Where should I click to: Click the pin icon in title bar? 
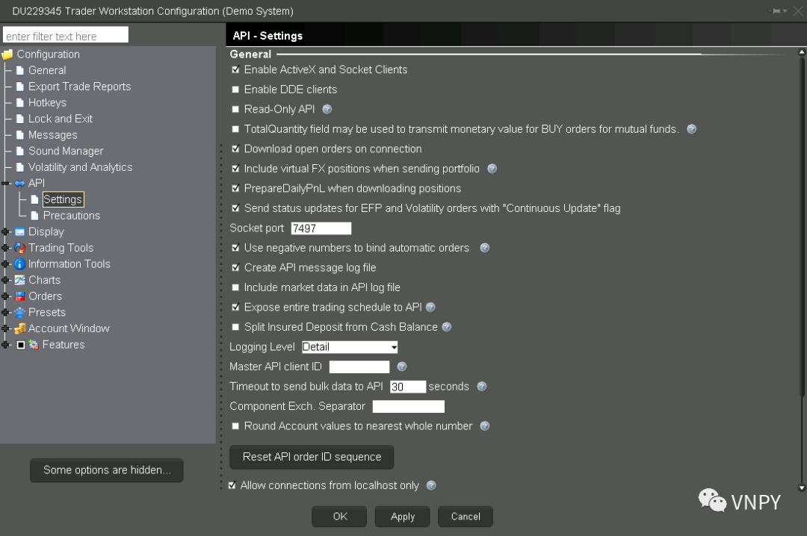coord(776,10)
